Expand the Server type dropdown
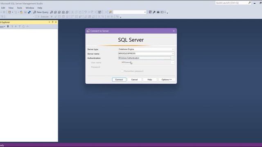This screenshot has width=262, height=147. pyautogui.click(x=173, y=49)
